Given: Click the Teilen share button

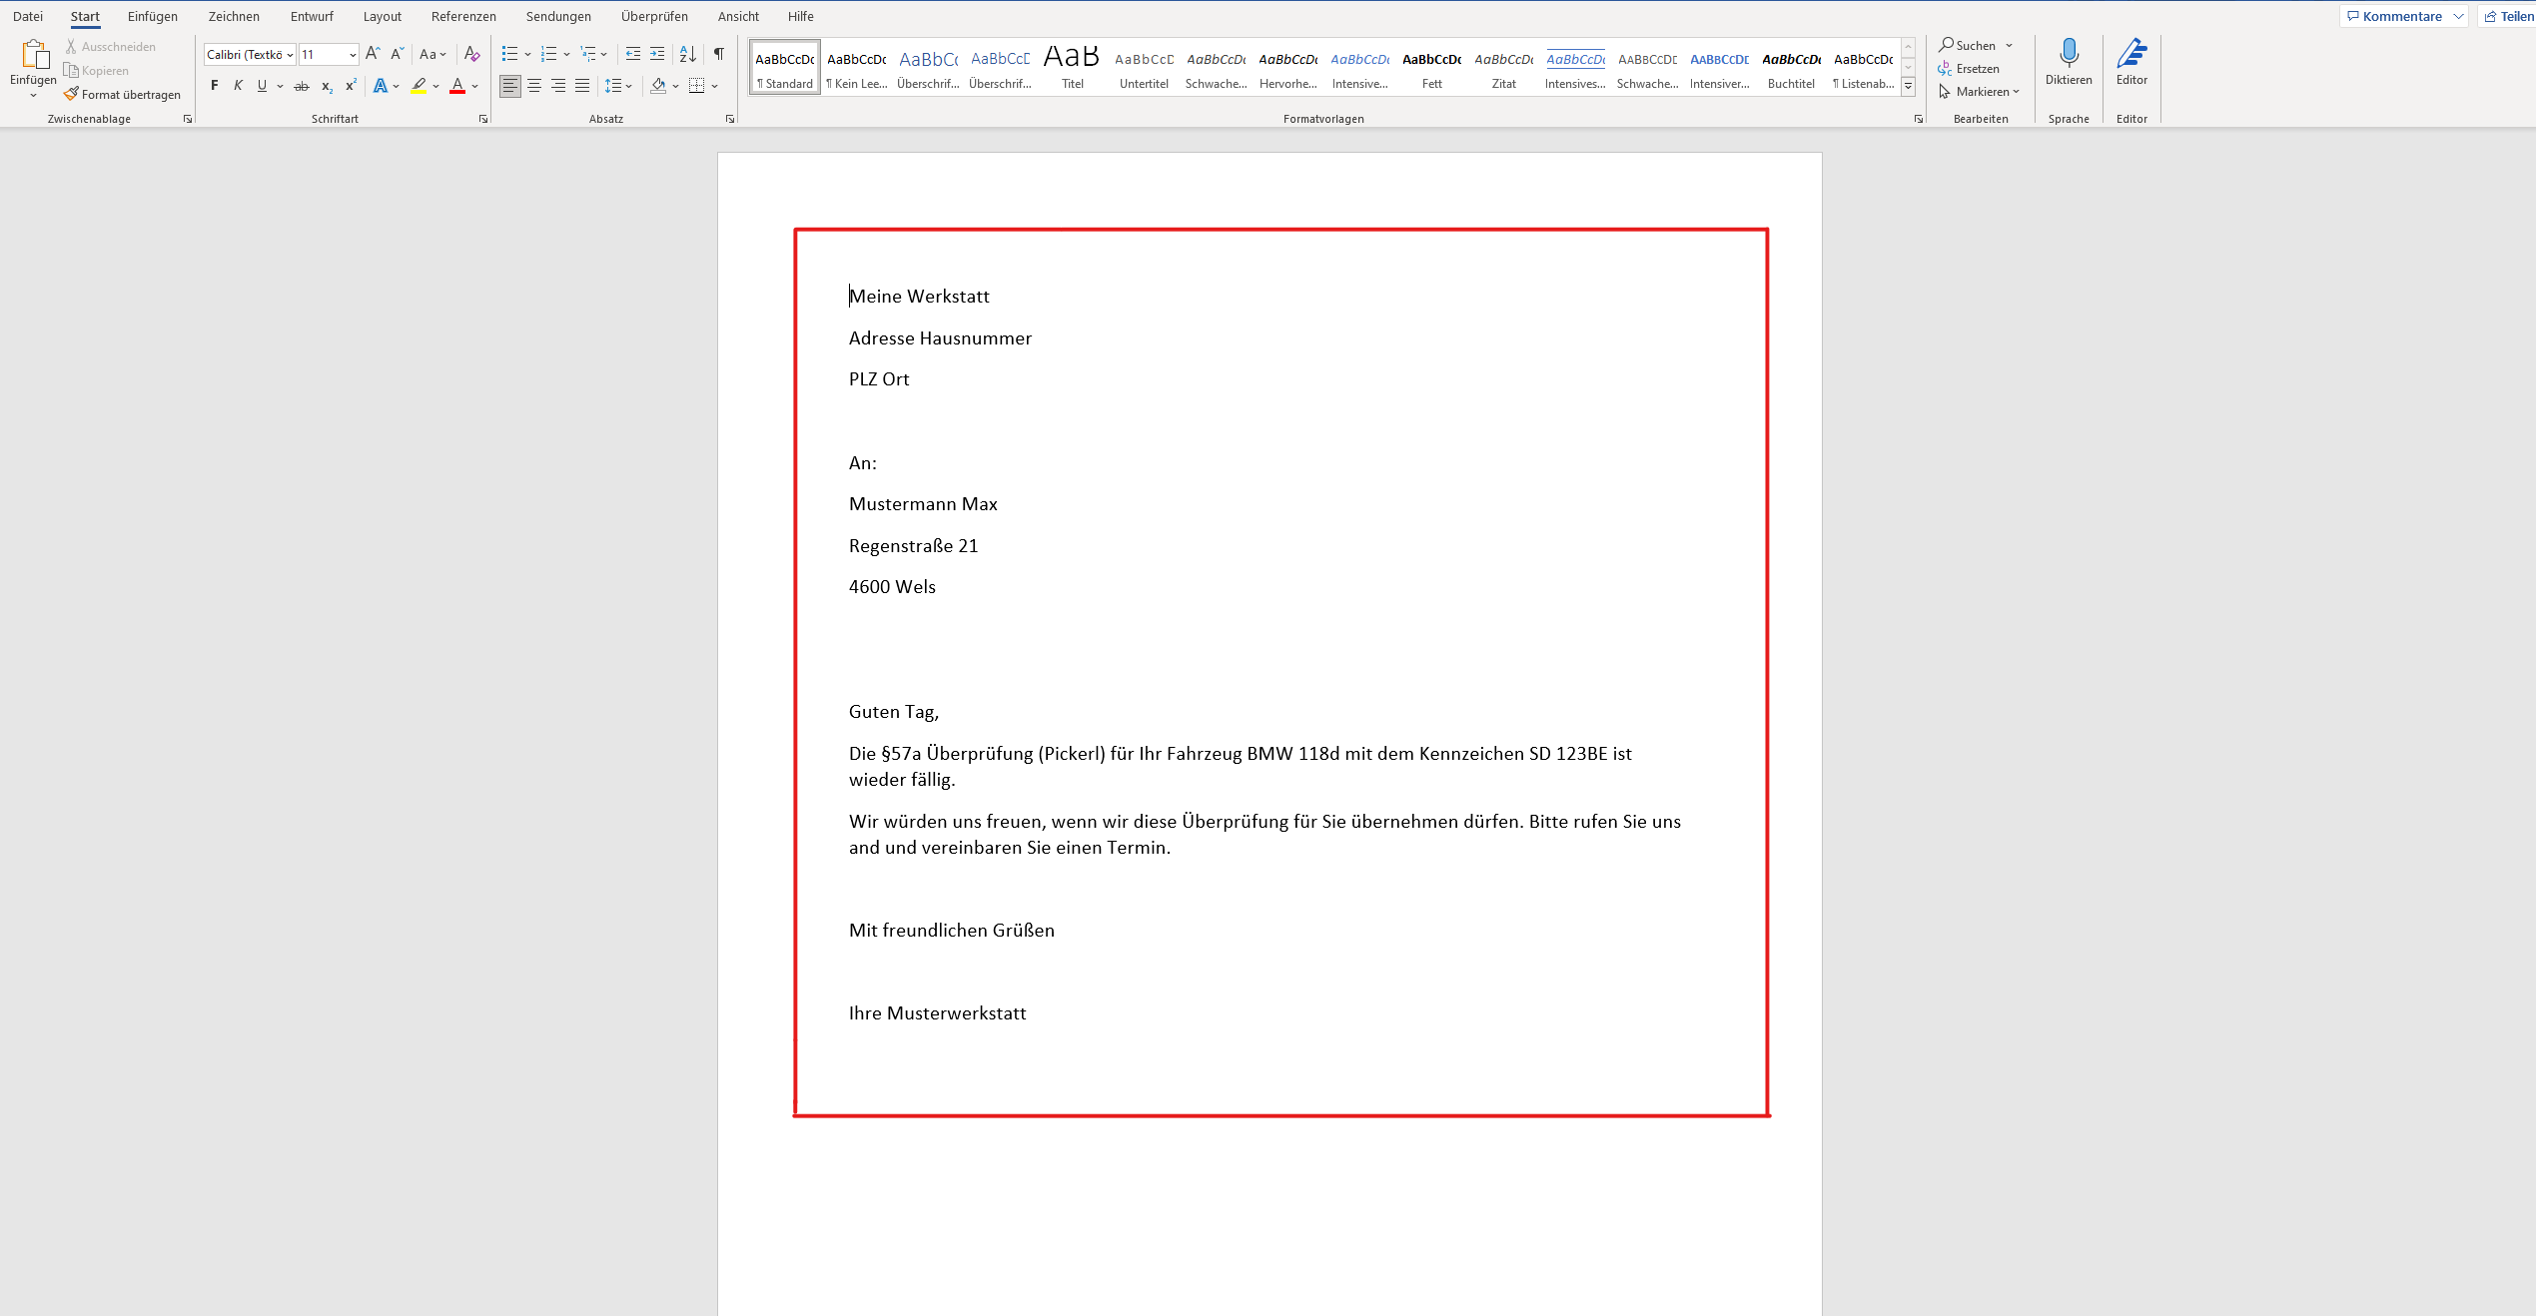Looking at the screenshot, I should point(2508,16).
